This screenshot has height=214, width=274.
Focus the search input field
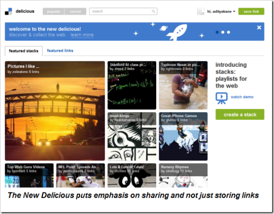[123, 12]
